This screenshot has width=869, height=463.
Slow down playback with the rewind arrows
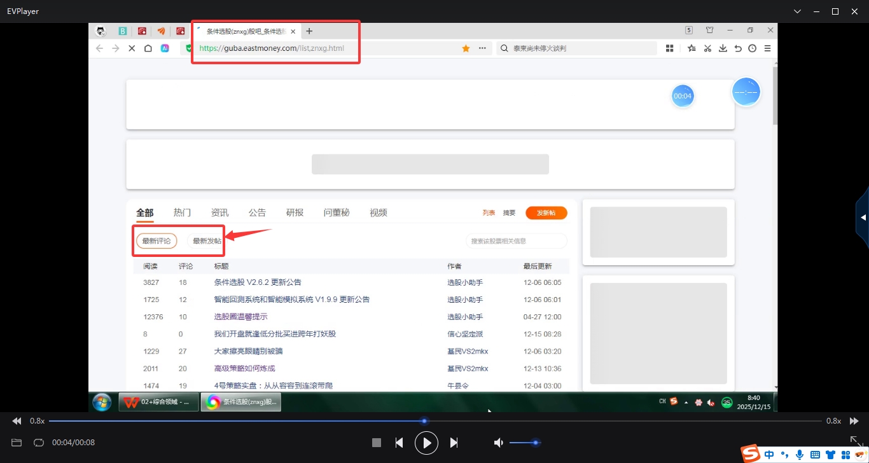tap(17, 421)
